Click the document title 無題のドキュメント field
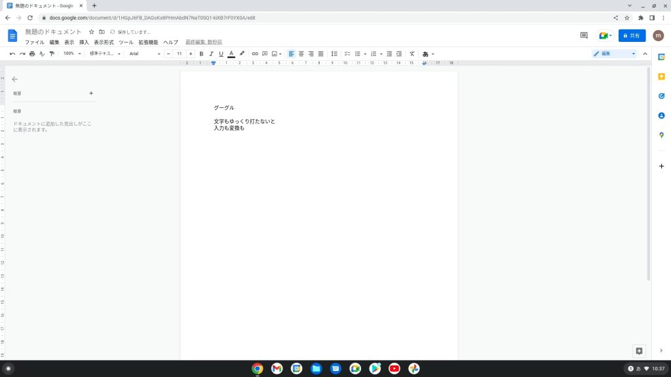The image size is (671, 377). [54, 31]
